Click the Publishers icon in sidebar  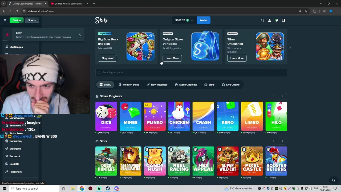coord(7,172)
